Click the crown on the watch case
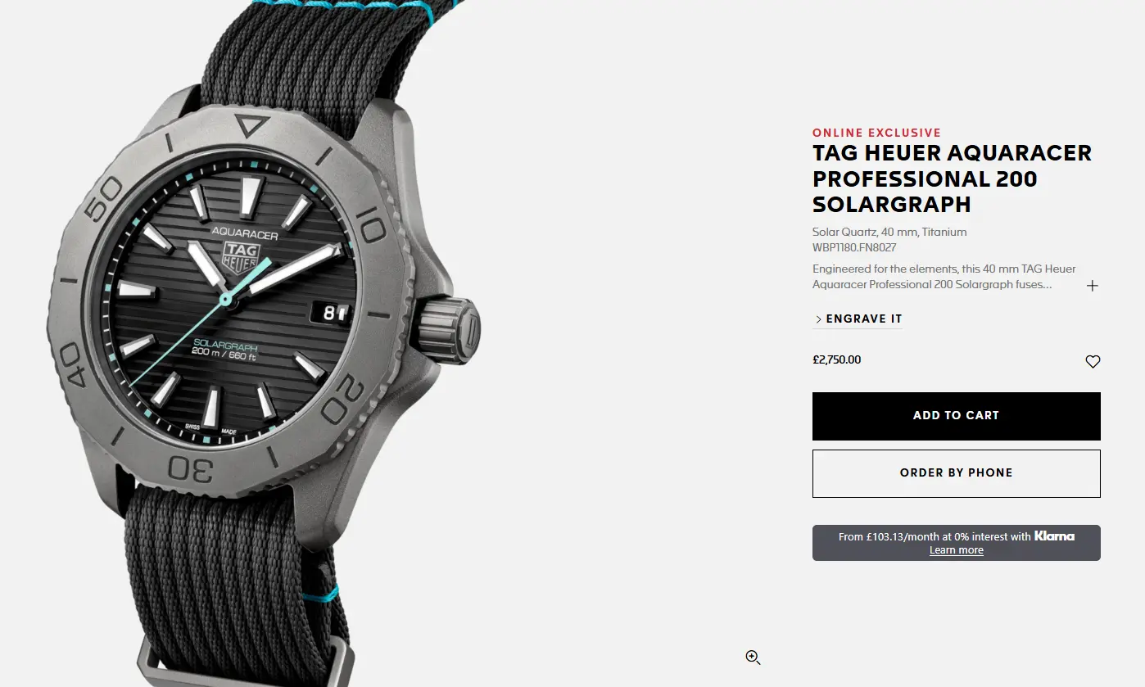The image size is (1145, 687). [450, 329]
